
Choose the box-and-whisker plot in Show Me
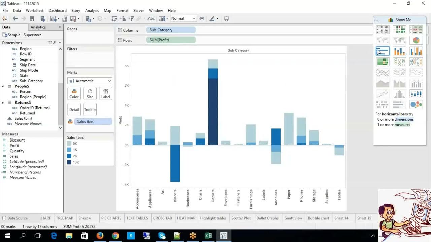coord(416,94)
